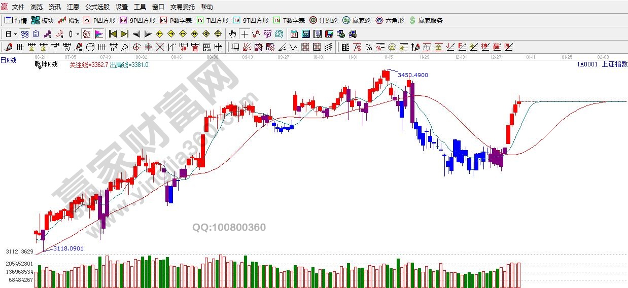Image resolution: width=628 pixels, height=288 pixels.
Task: Open 赢家服务 service button
Action: coord(426,21)
